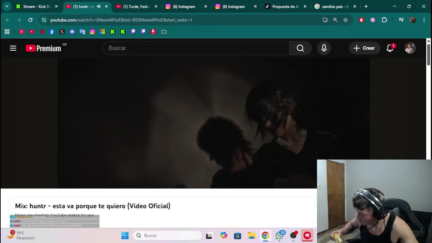This screenshot has height=243, width=432.
Task: Reload the page with the refresh icon
Action: [30, 20]
